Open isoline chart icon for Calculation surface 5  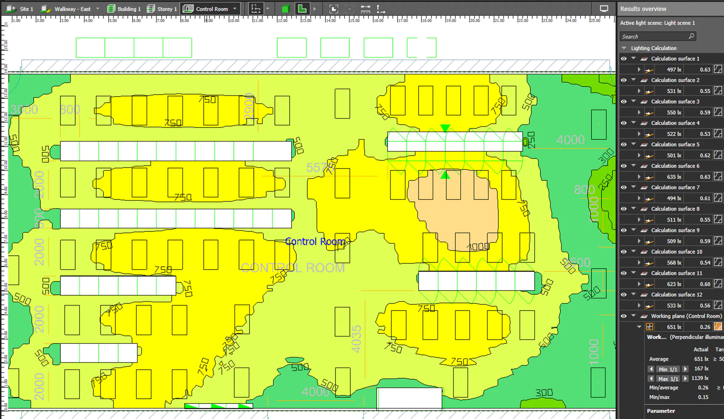click(x=718, y=155)
